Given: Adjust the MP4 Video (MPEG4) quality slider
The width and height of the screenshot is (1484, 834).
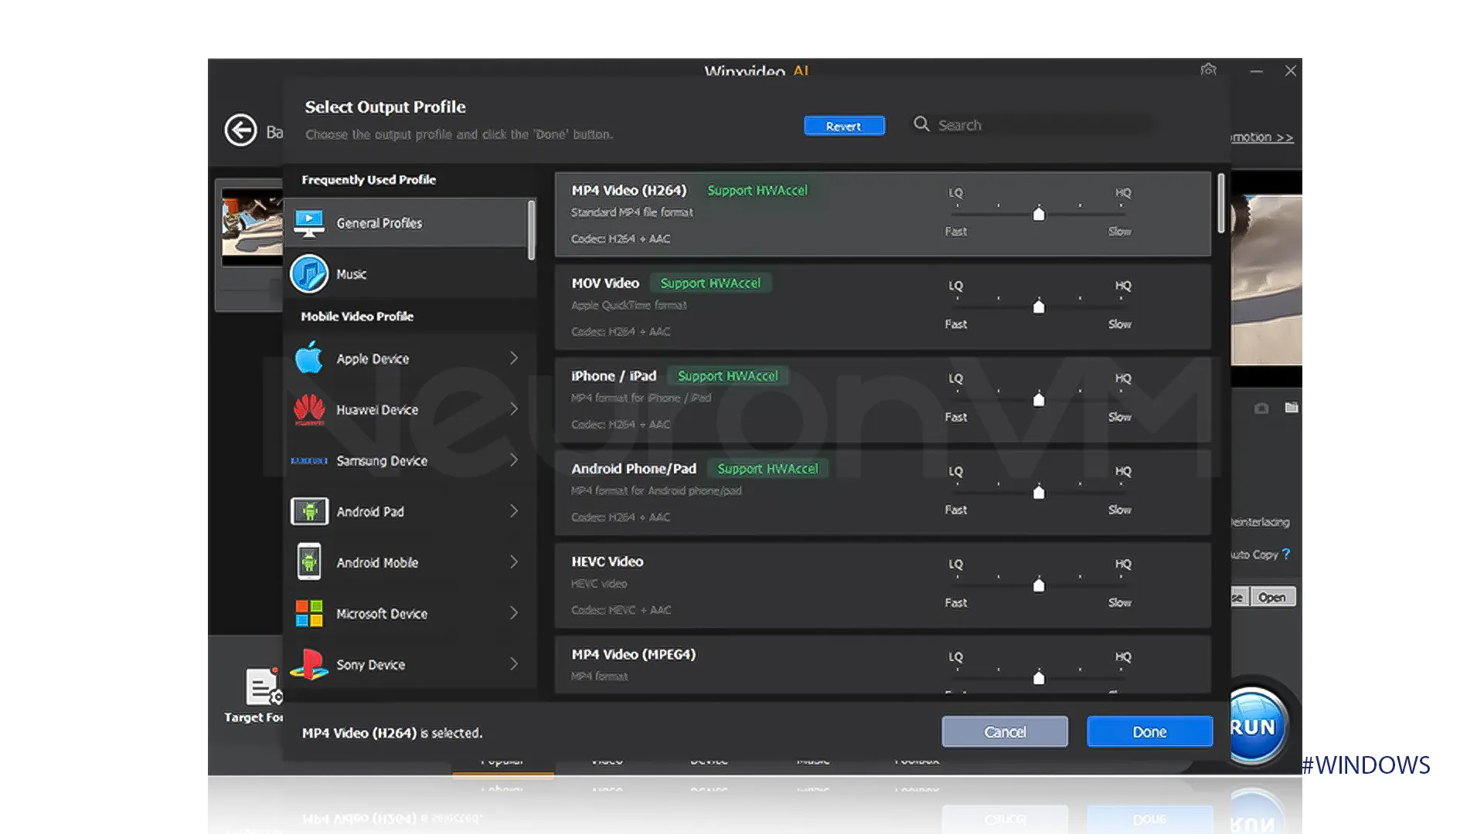Looking at the screenshot, I should [x=1039, y=676].
